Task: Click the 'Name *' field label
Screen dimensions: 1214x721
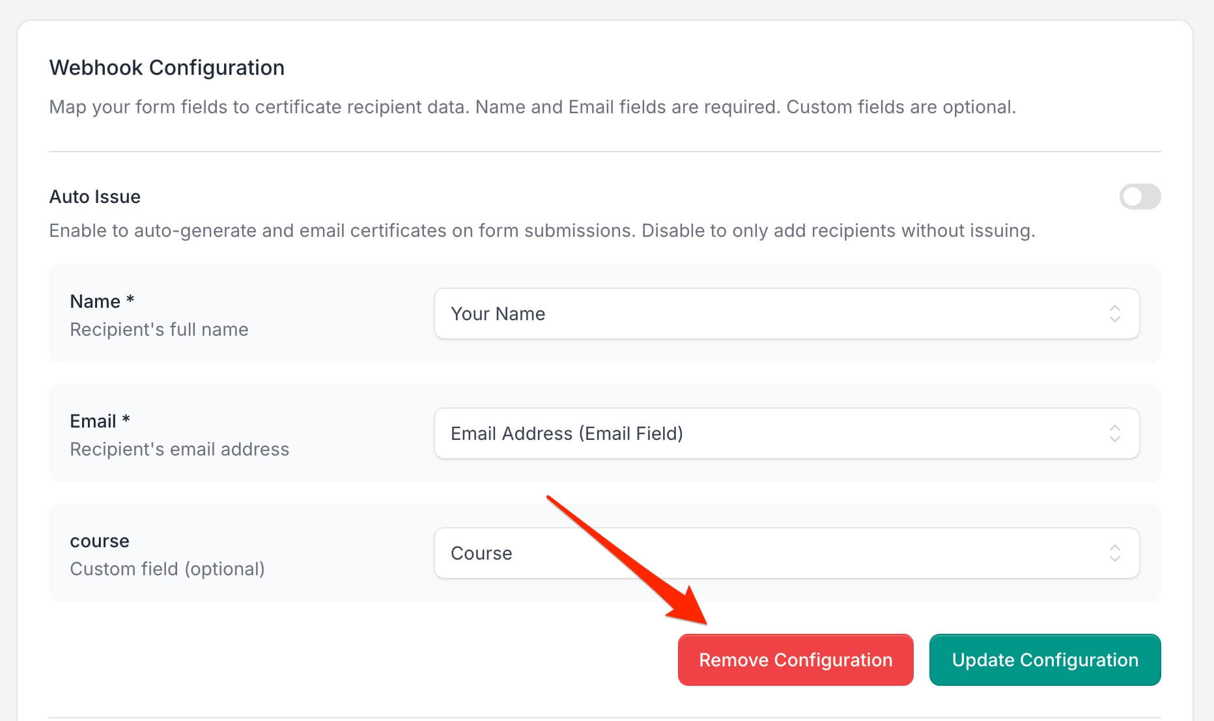Action: click(102, 301)
